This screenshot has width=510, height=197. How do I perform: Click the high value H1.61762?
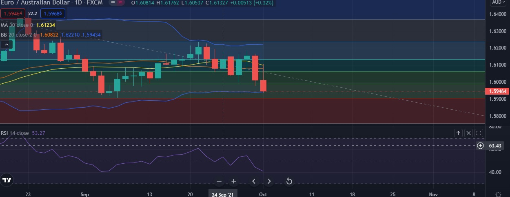tap(168, 3)
